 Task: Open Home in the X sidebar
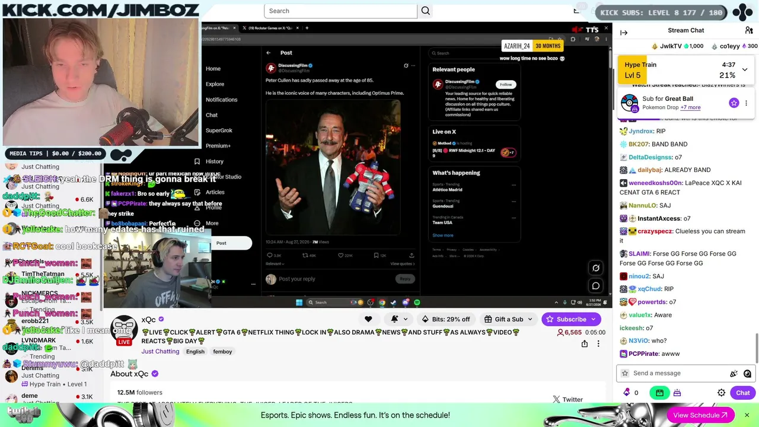(213, 69)
